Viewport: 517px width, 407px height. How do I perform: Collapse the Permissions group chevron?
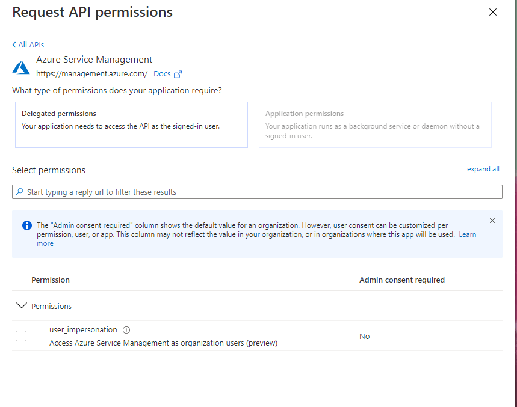click(22, 306)
